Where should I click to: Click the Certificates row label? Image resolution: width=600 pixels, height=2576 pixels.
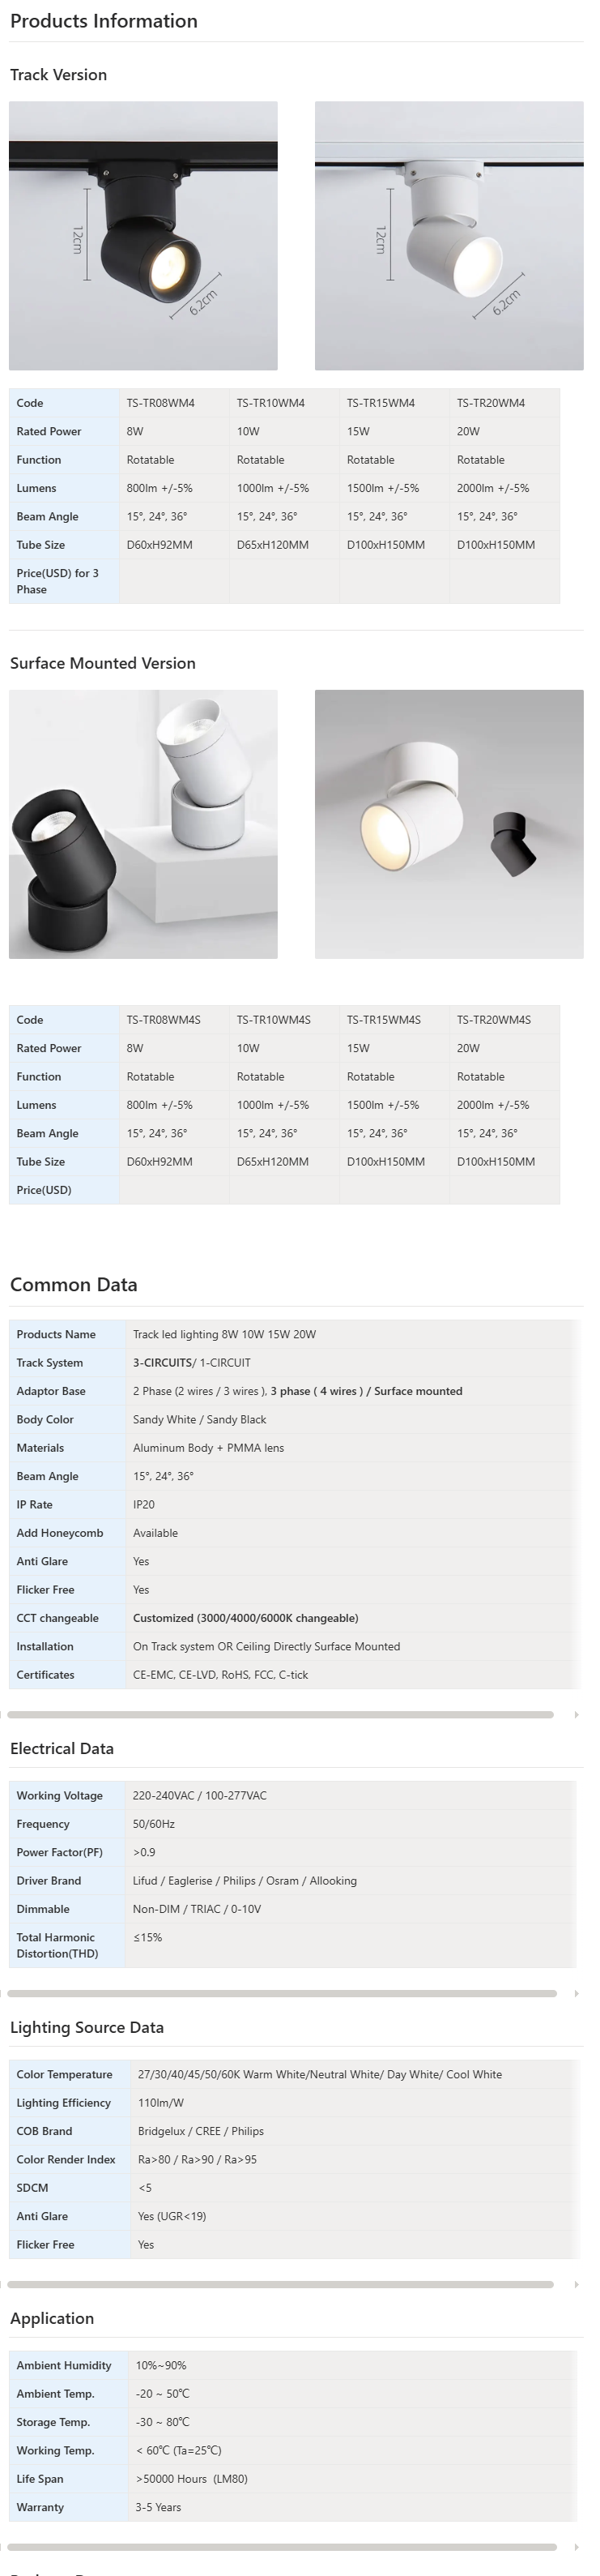(45, 1675)
